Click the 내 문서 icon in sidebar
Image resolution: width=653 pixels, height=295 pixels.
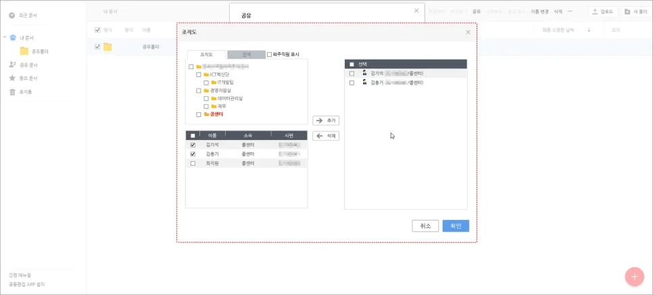click(x=13, y=37)
